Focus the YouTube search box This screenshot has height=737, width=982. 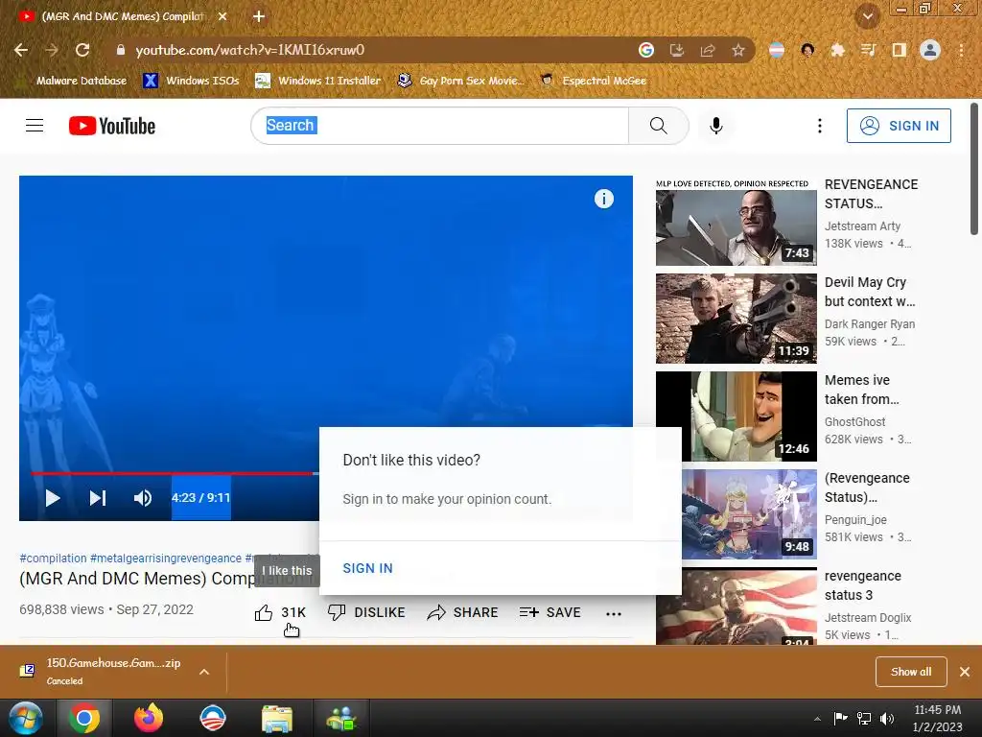[x=439, y=126]
